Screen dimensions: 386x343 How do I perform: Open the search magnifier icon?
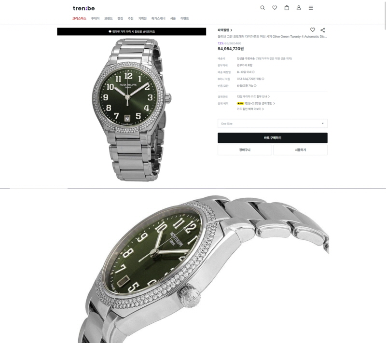point(262,8)
